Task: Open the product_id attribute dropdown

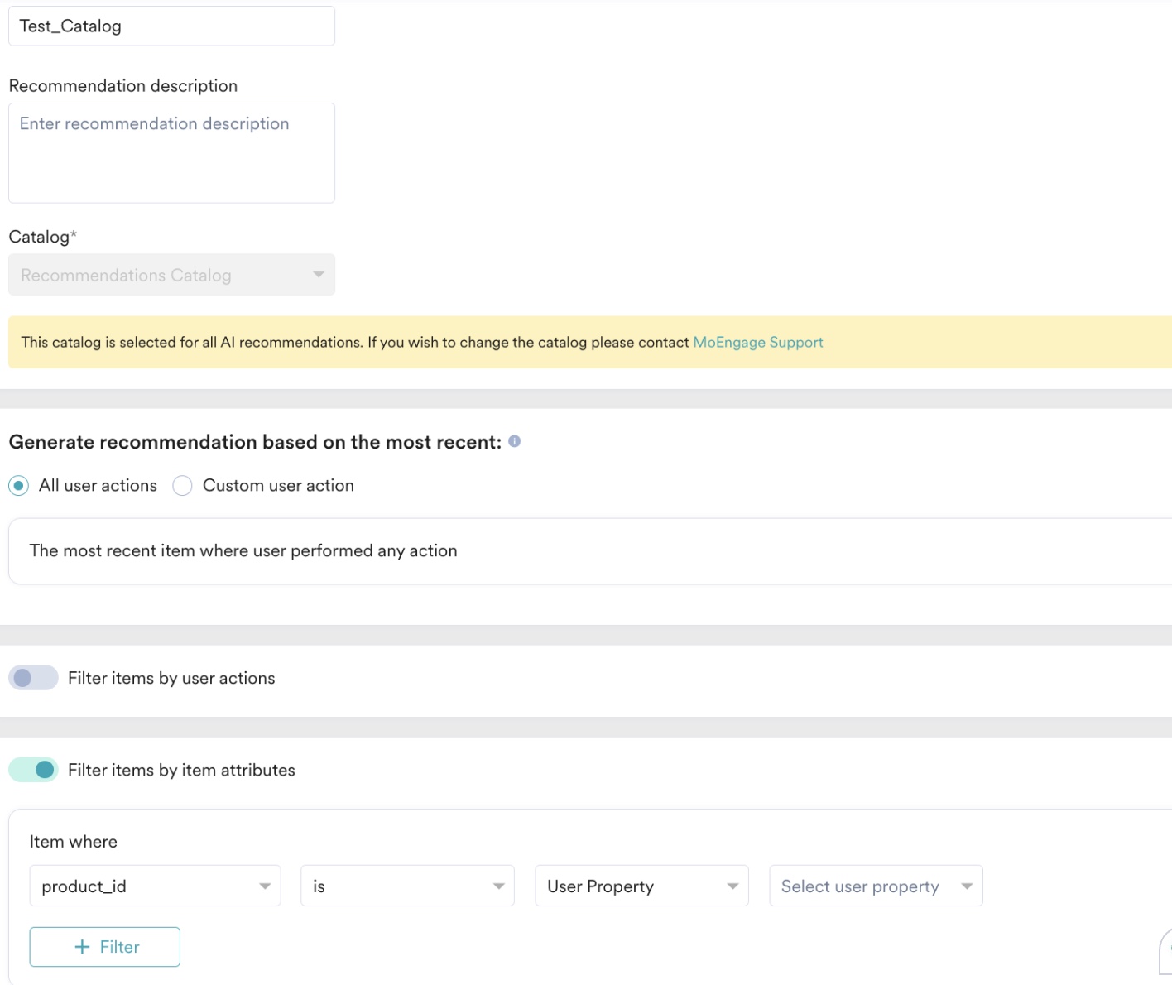Action: tap(155, 886)
